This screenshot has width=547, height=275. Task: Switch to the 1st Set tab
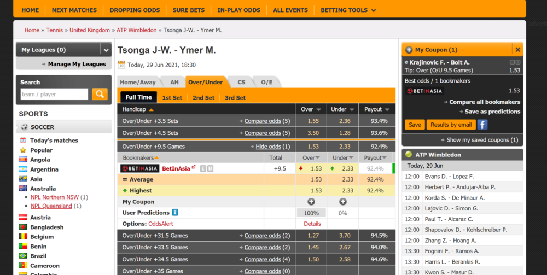click(x=172, y=97)
